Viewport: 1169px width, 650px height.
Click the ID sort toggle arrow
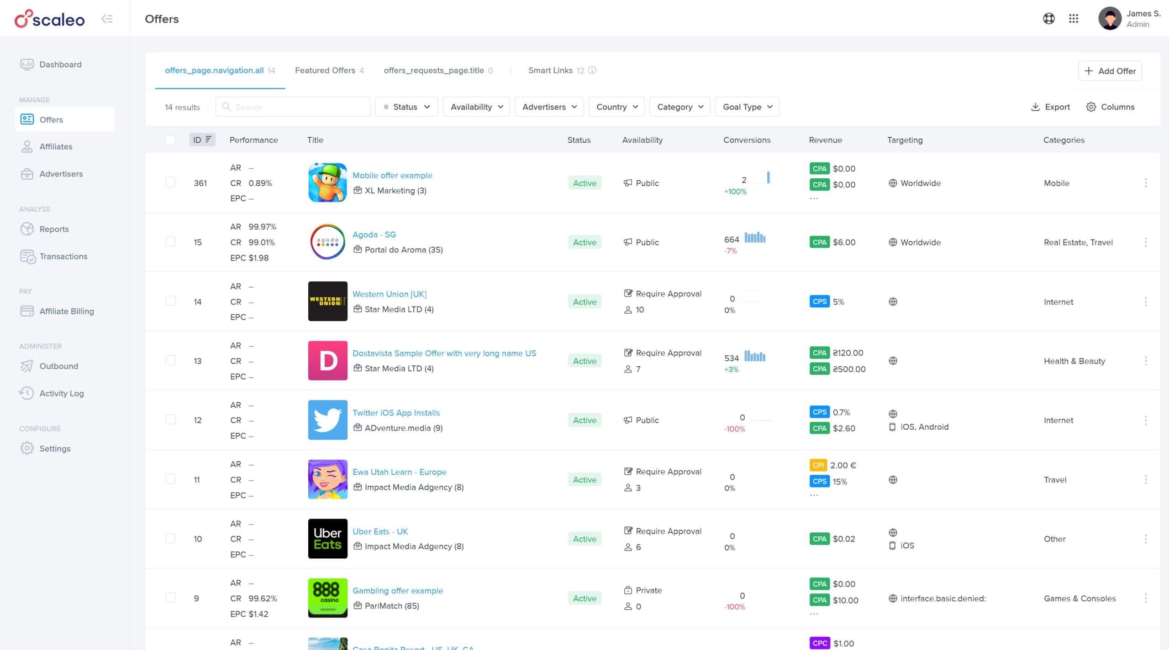click(x=207, y=139)
